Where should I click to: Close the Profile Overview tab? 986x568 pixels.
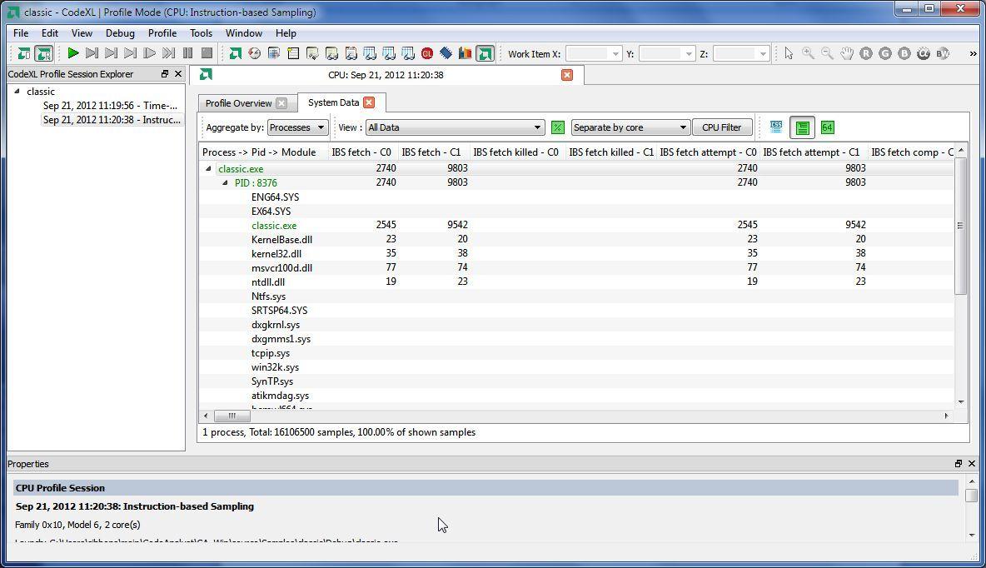point(281,103)
